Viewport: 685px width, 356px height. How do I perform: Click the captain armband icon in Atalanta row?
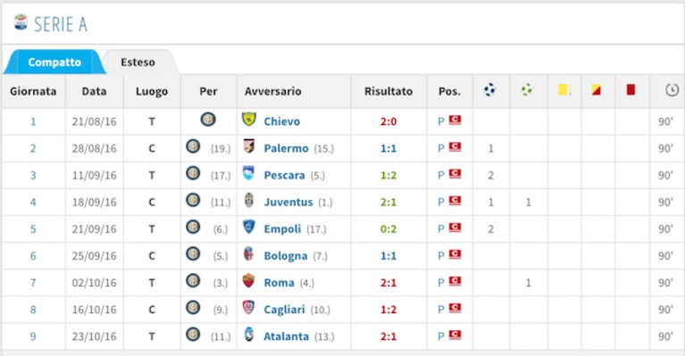coord(455,335)
